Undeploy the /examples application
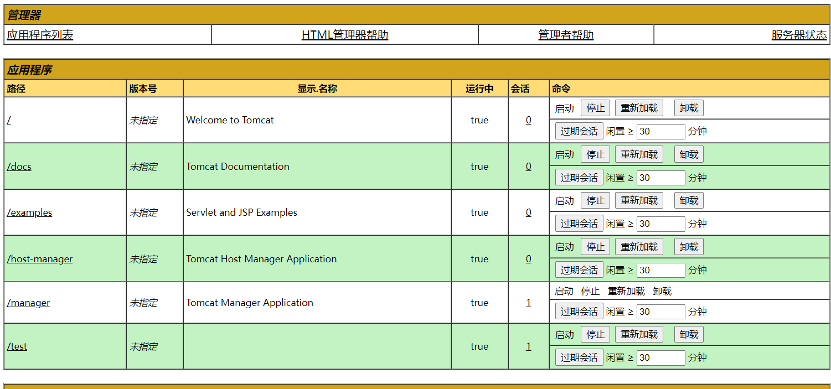 pyautogui.click(x=689, y=200)
